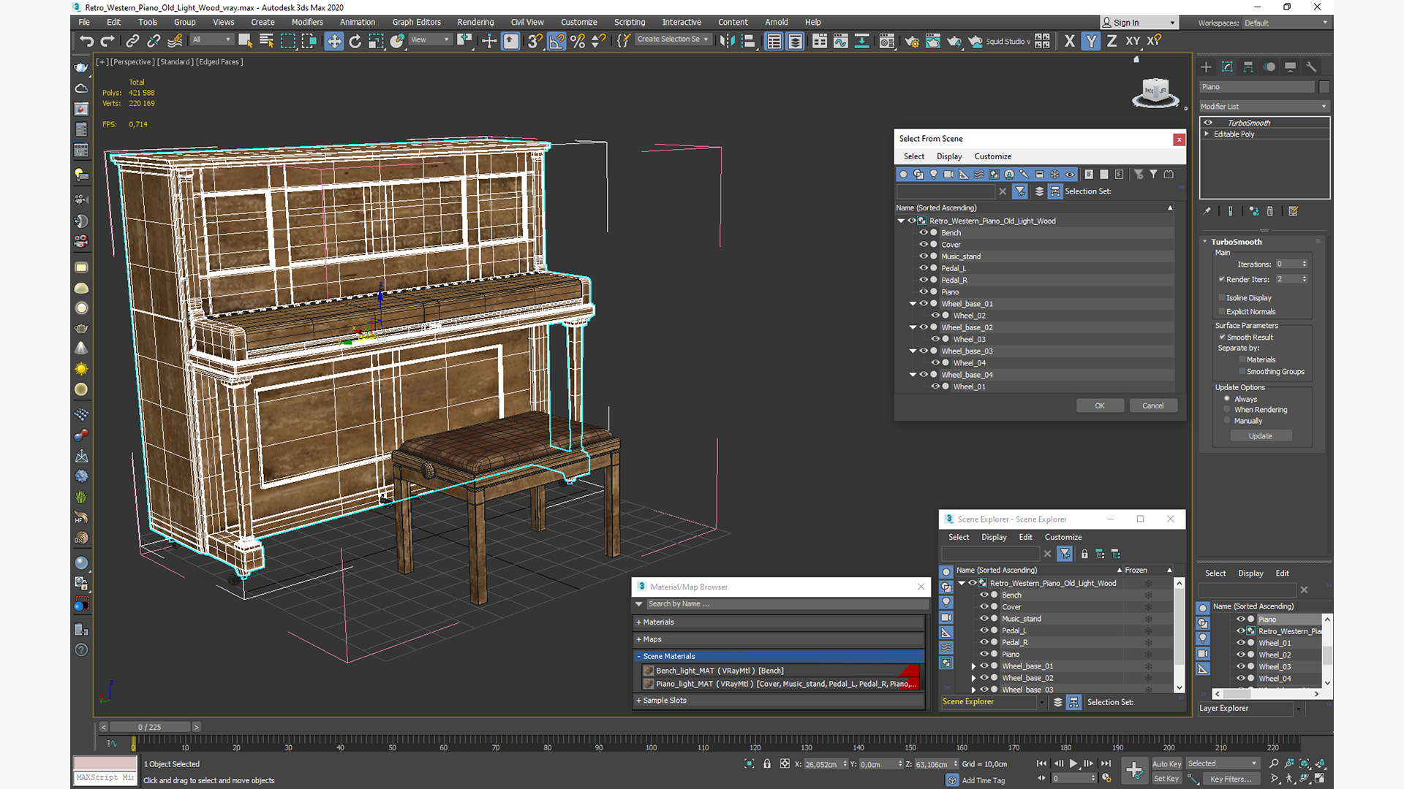The image size is (1404, 789).
Task: Expand Wheel_base_02 in Scene Explorer
Action: 973,678
